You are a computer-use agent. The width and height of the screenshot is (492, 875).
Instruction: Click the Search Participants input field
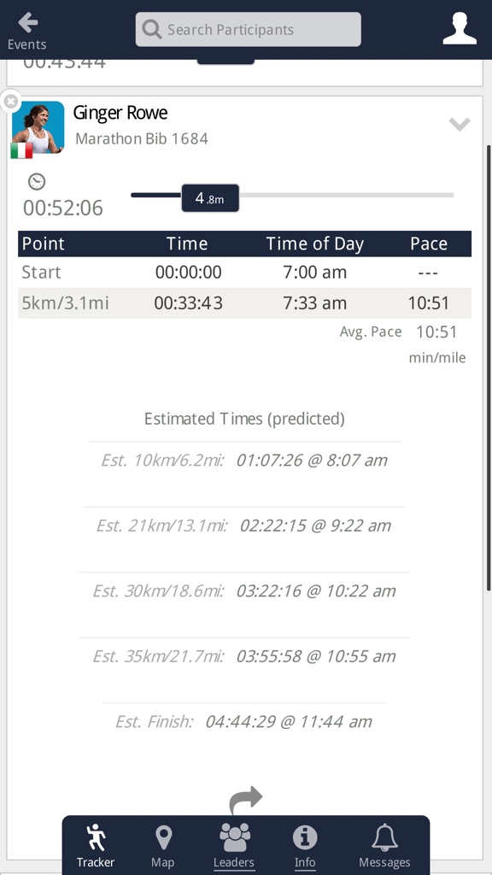tap(256, 28)
